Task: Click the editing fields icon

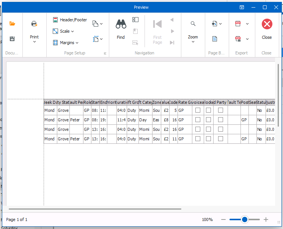Action: [x=135, y=43]
